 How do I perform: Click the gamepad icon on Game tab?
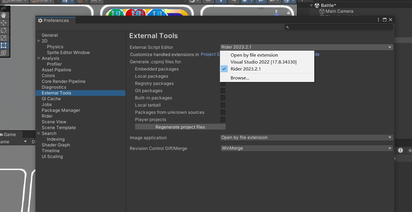coord(1,135)
